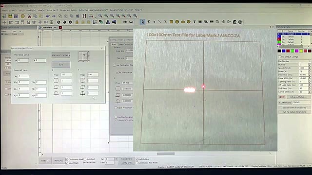This screenshot has height=175, width=312.
Task: Enable Continuous Red Mode checkbox
Action: [x=136, y=163]
